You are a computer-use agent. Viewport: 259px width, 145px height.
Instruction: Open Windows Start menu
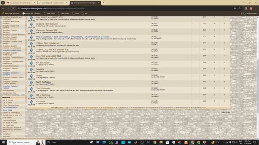click(3, 142)
